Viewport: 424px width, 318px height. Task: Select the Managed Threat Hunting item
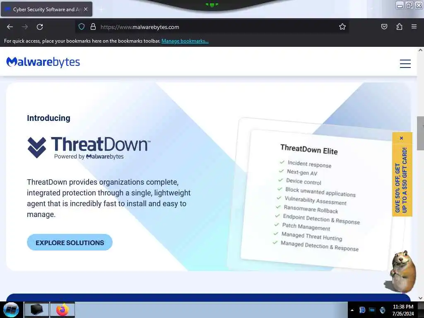click(x=312, y=236)
